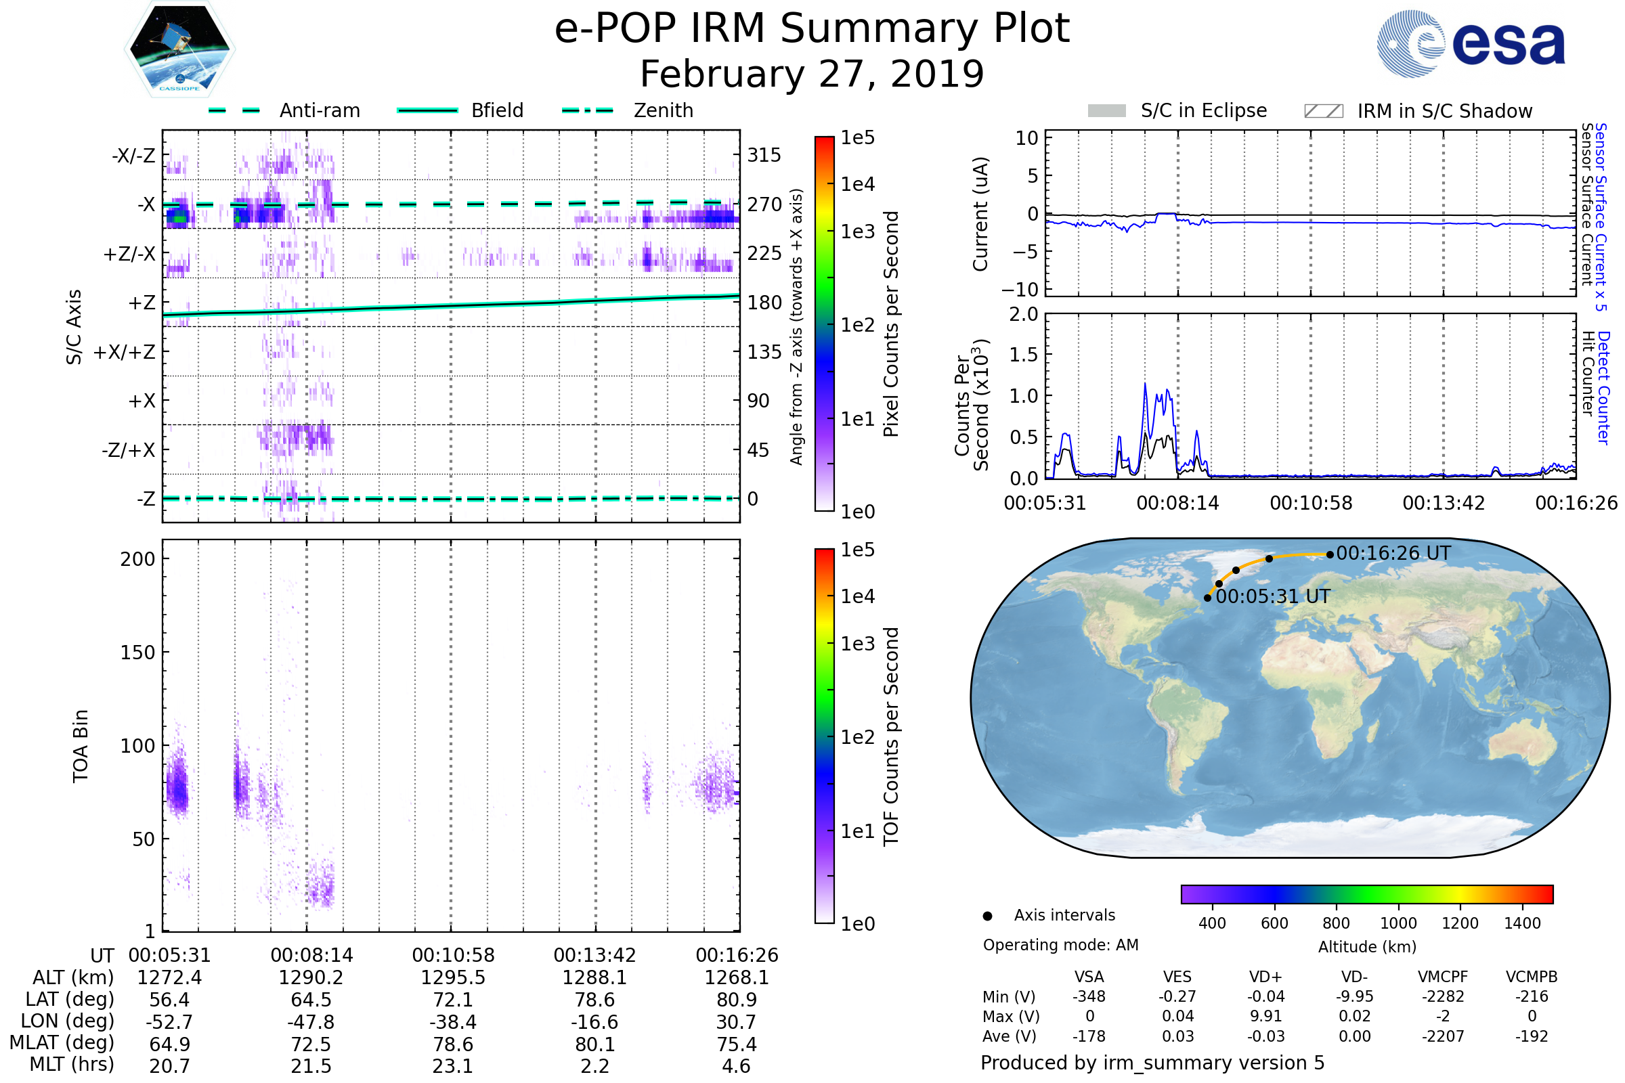Click the VMCPF column header in voltage table
This screenshot has height=1083, width=1625.
pyautogui.click(x=1443, y=977)
